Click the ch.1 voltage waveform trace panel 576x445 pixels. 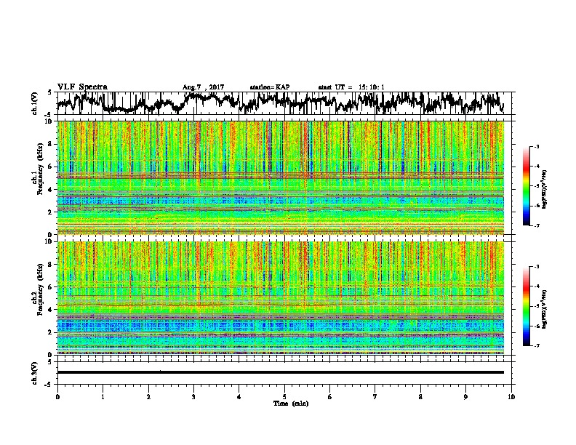point(286,103)
